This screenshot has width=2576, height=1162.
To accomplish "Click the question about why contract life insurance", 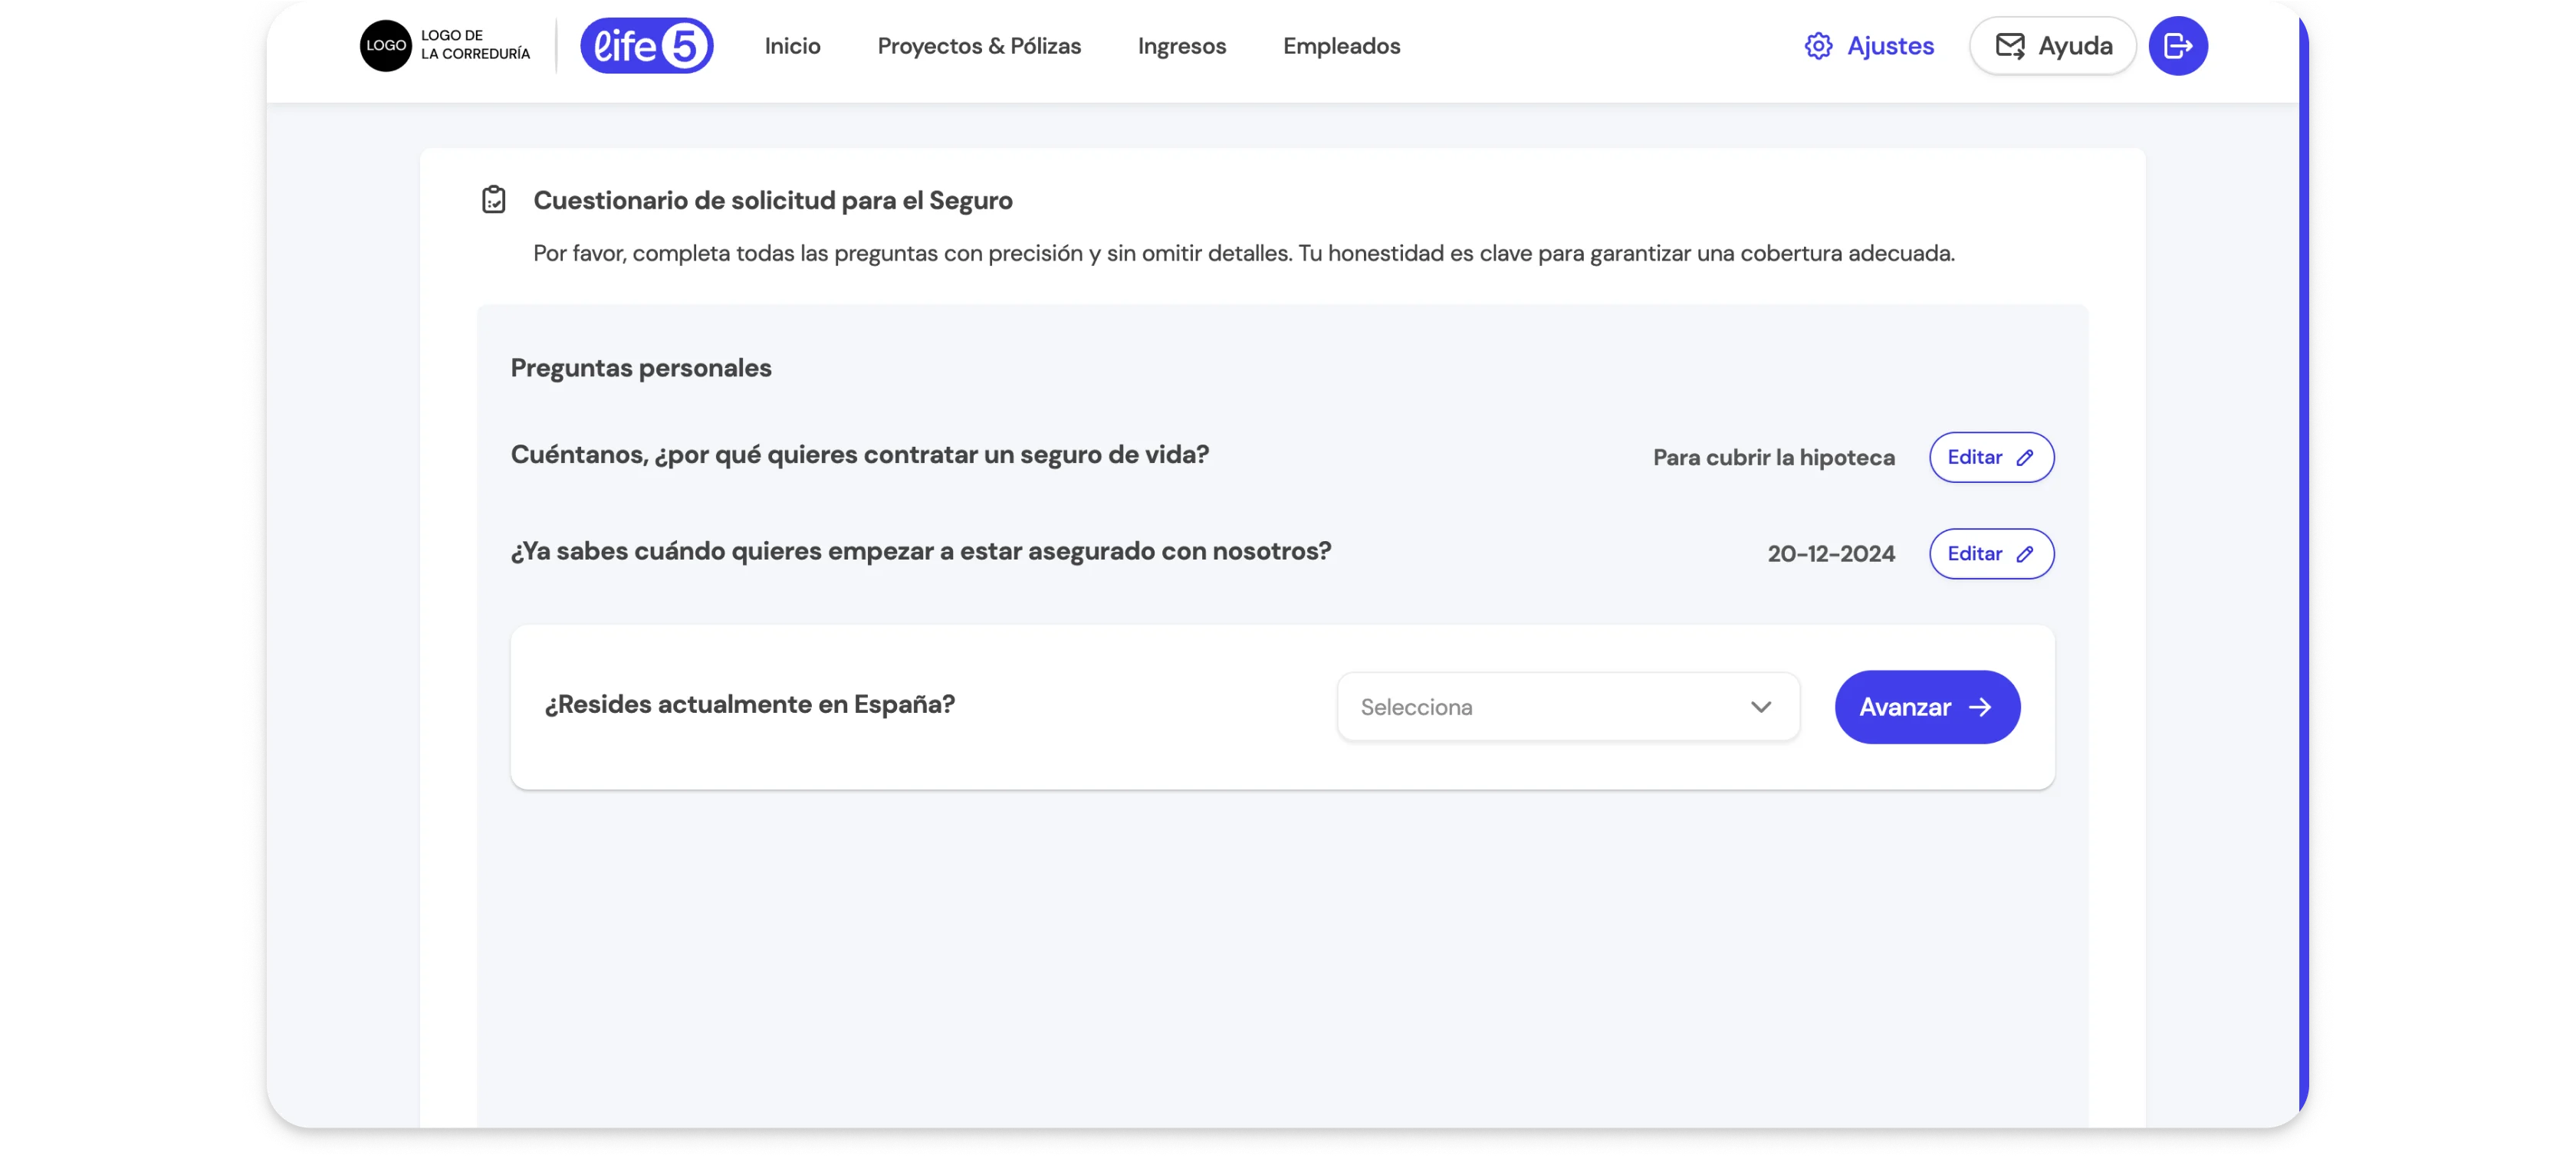I will pos(859,455).
